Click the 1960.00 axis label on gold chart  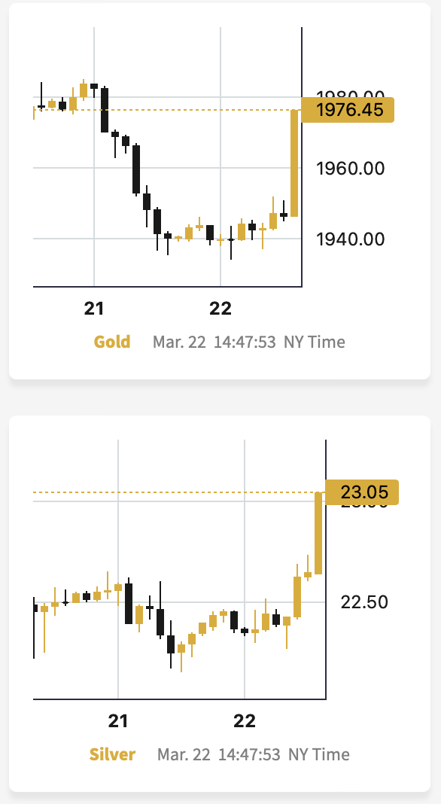pyautogui.click(x=351, y=168)
